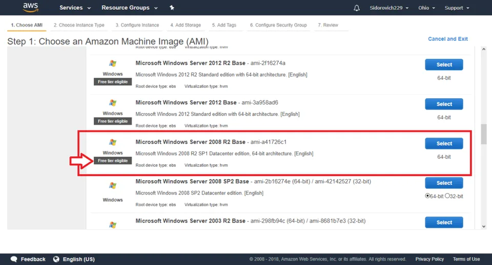This screenshot has height=265, width=492.
Task: Click title Microsoft Windows Server 2003 R2 Base
Action: (x=191, y=221)
